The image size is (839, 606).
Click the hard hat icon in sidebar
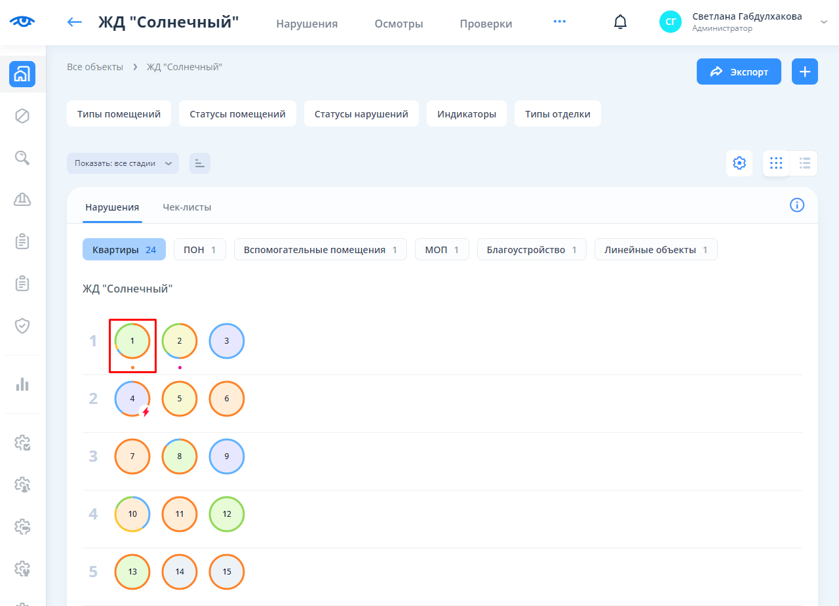(22, 199)
